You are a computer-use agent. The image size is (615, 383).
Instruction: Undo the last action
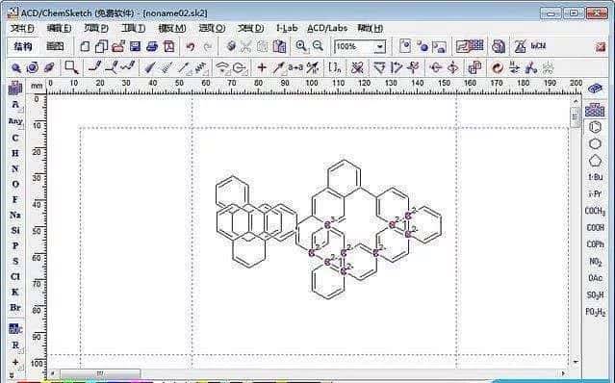(191, 46)
